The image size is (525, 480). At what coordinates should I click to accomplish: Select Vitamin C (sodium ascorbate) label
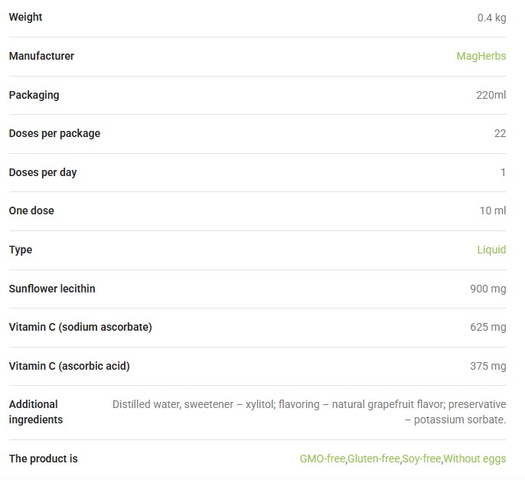tap(80, 327)
